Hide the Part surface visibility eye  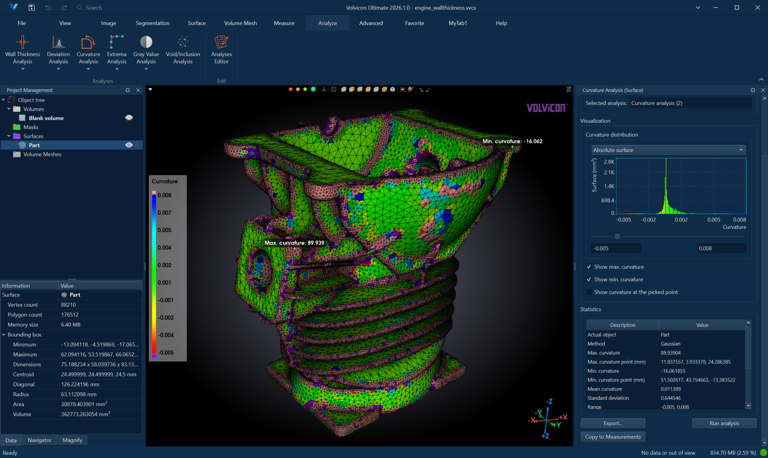129,145
